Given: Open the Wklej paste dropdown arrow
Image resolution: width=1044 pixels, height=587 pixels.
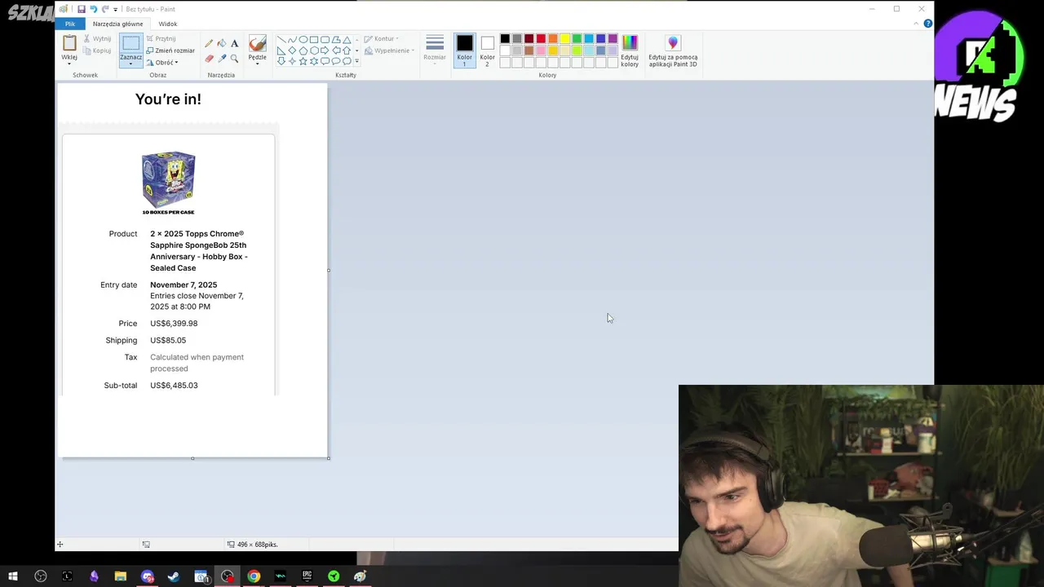Looking at the screenshot, I should coord(69,64).
